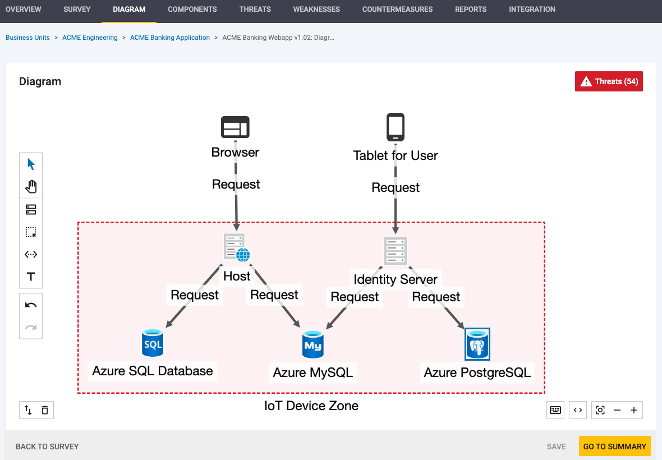Zoom in with the plus icon
The height and width of the screenshot is (460, 662).
coord(634,410)
